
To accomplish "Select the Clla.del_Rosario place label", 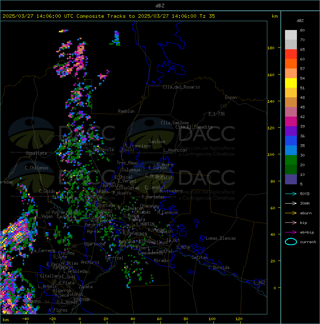I will [181, 87].
